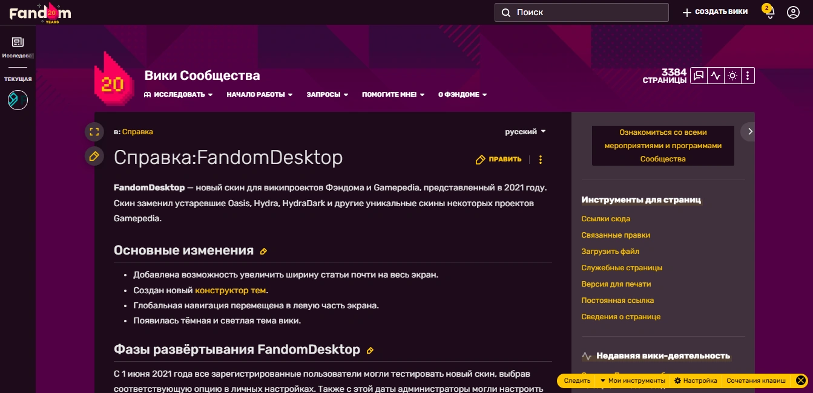813x393 pixels.
Task: Close the yellow bottom toolbar
Action: pos(801,380)
